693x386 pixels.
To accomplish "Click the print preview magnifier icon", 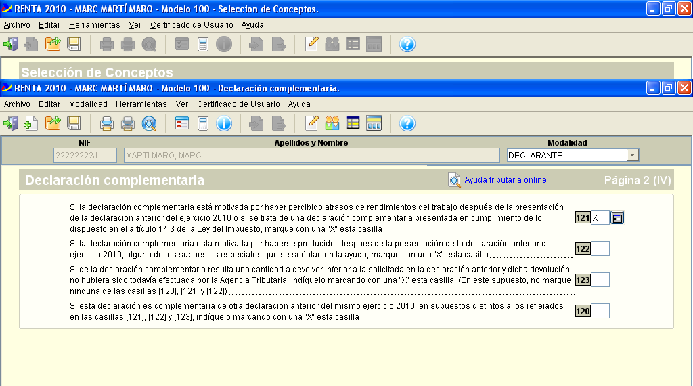I will 149,123.
